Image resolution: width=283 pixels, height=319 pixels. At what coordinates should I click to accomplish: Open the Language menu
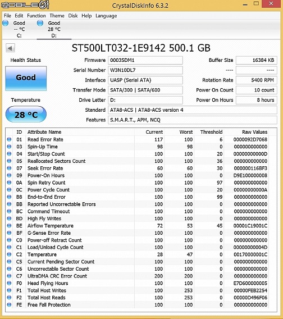pos(106,16)
